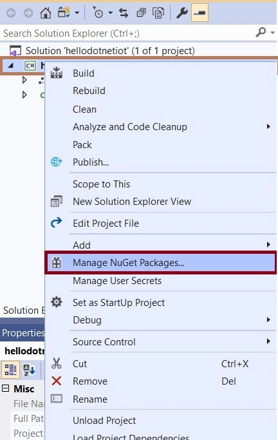Click the Home icon in Solution Explorer toolbar

pos(46,13)
